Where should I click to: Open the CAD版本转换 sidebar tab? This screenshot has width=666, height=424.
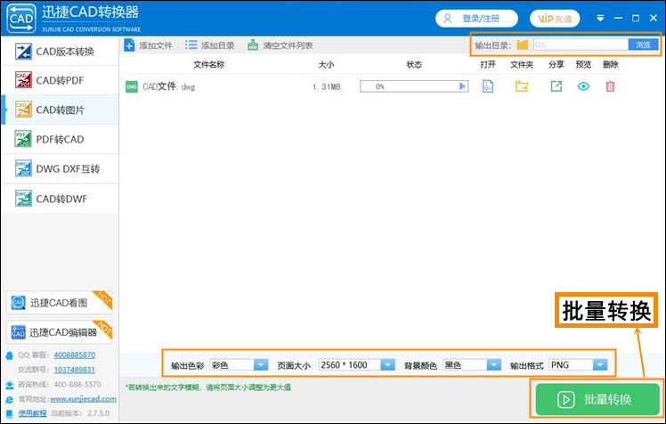tap(60, 52)
